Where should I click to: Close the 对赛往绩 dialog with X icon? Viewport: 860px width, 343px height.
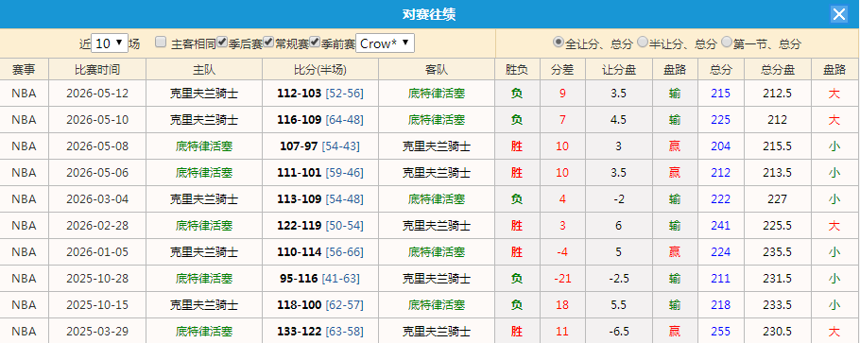point(838,14)
